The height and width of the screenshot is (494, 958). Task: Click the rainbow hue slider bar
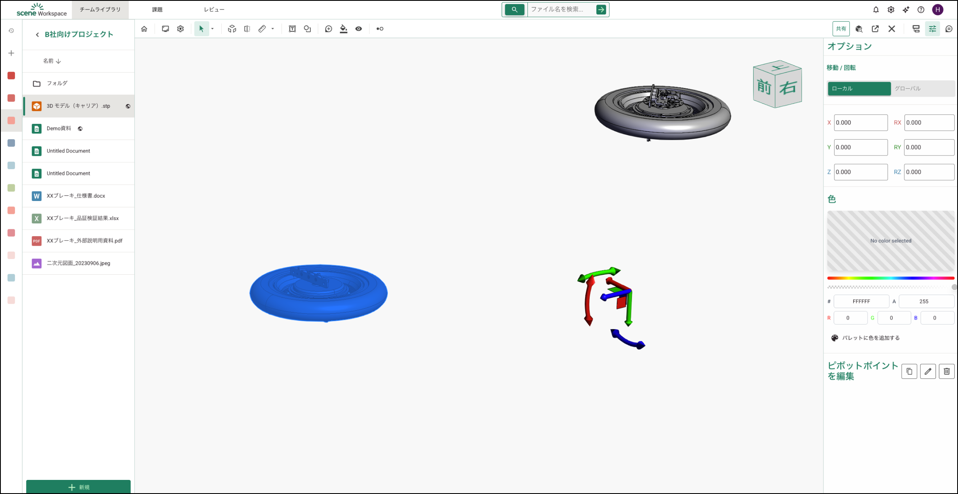click(890, 278)
